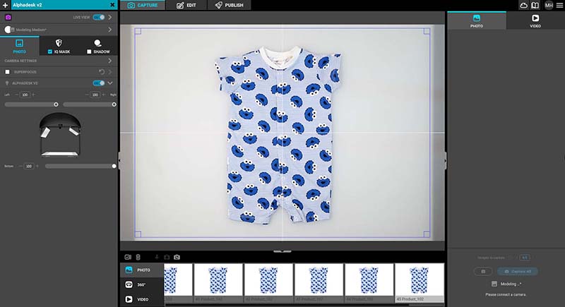Select the Photo mode tab in left panel

tap(20, 46)
